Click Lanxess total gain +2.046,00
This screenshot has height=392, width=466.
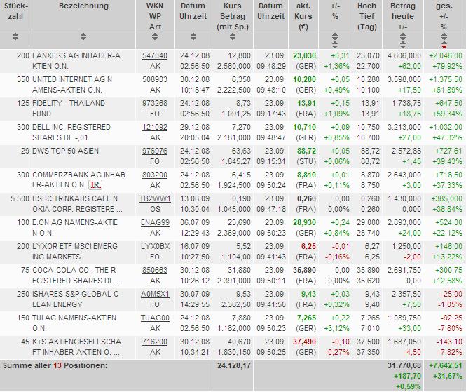tap(446, 55)
